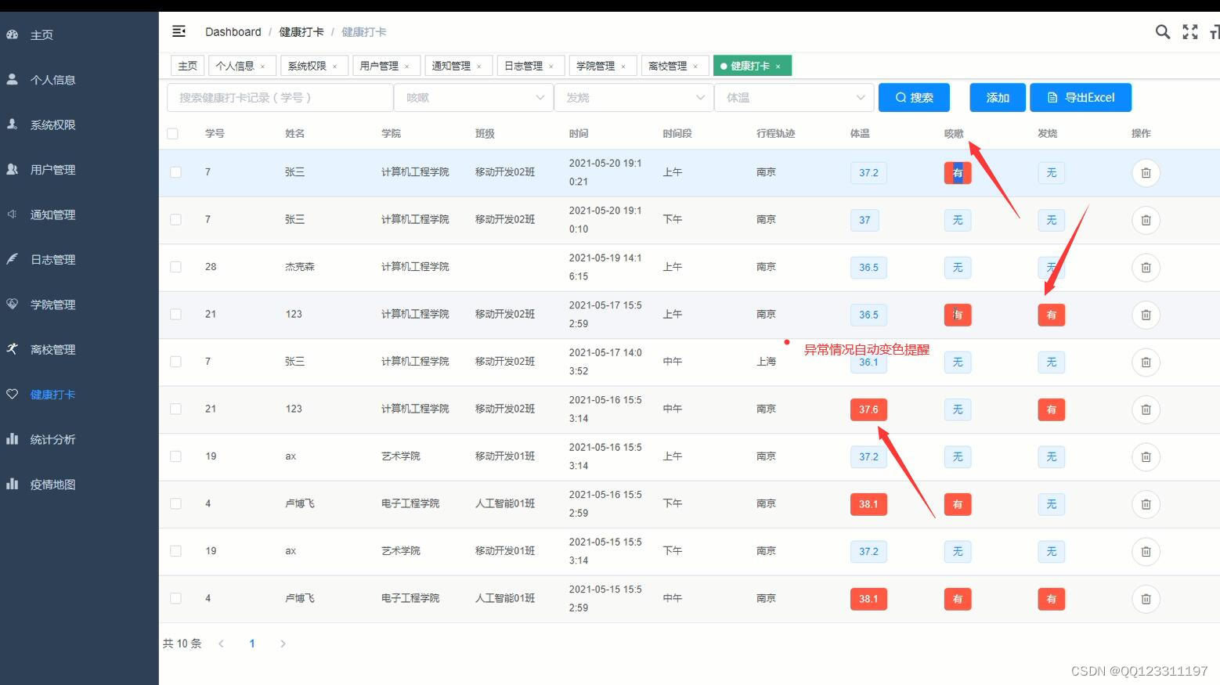The height and width of the screenshot is (685, 1220).
Task: Toggle fullscreen with the expand icon
Action: coord(1190,31)
